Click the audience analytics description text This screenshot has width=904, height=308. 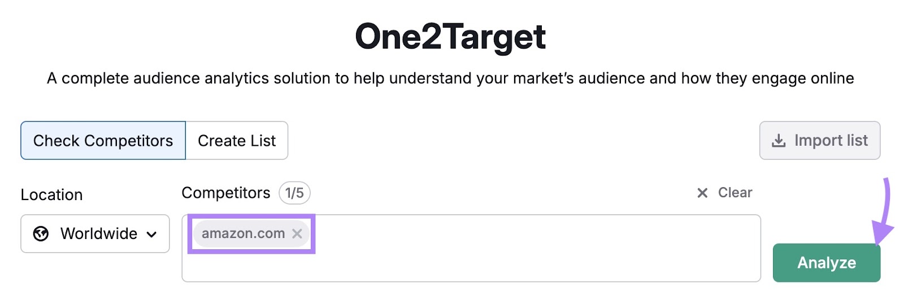point(450,78)
